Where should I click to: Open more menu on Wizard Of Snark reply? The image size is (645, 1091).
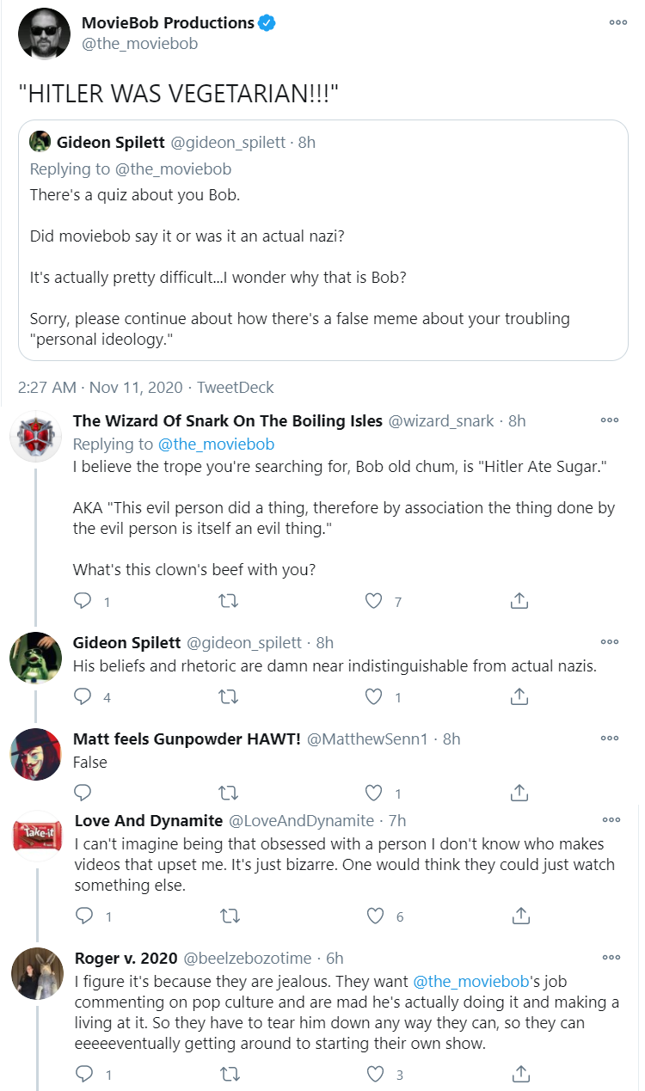(610, 420)
